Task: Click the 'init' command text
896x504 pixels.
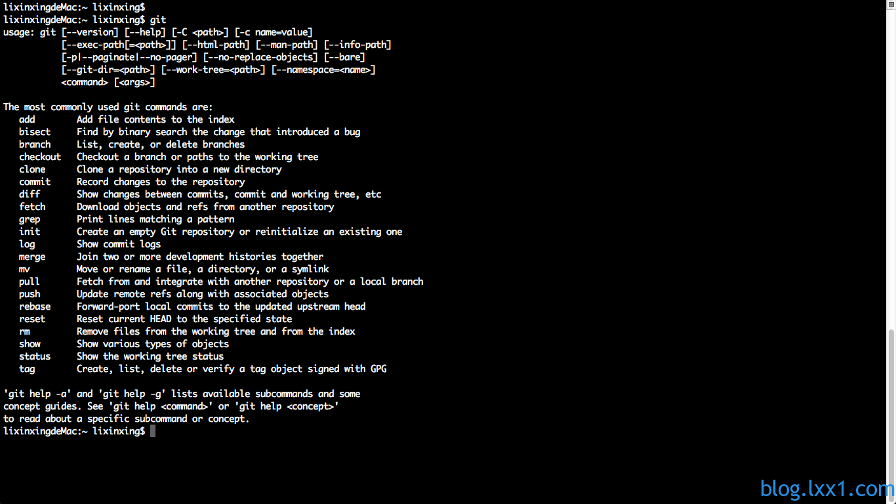Action: click(30, 232)
